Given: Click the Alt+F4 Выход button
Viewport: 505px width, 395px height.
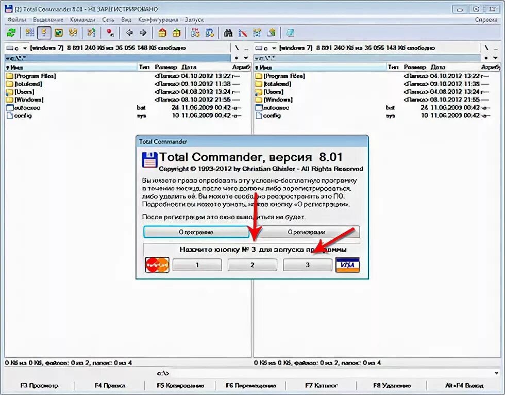Looking at the screenshot, I should (464, 385).
